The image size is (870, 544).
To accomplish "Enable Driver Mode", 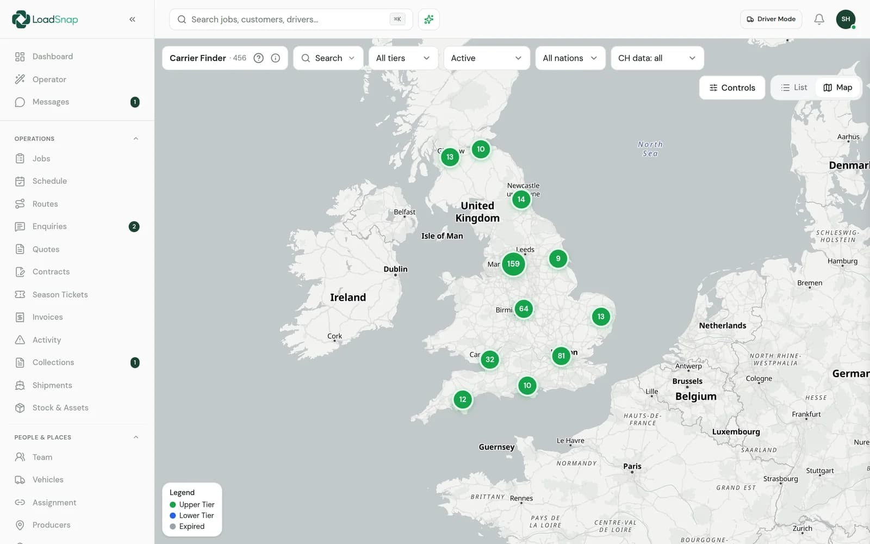I will click(771, 19).
